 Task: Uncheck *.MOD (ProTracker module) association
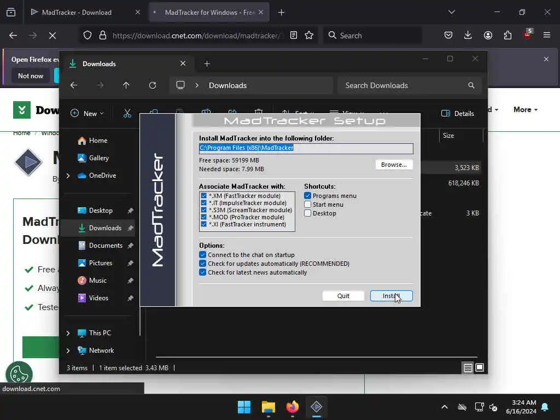click(x=203, y=217)
